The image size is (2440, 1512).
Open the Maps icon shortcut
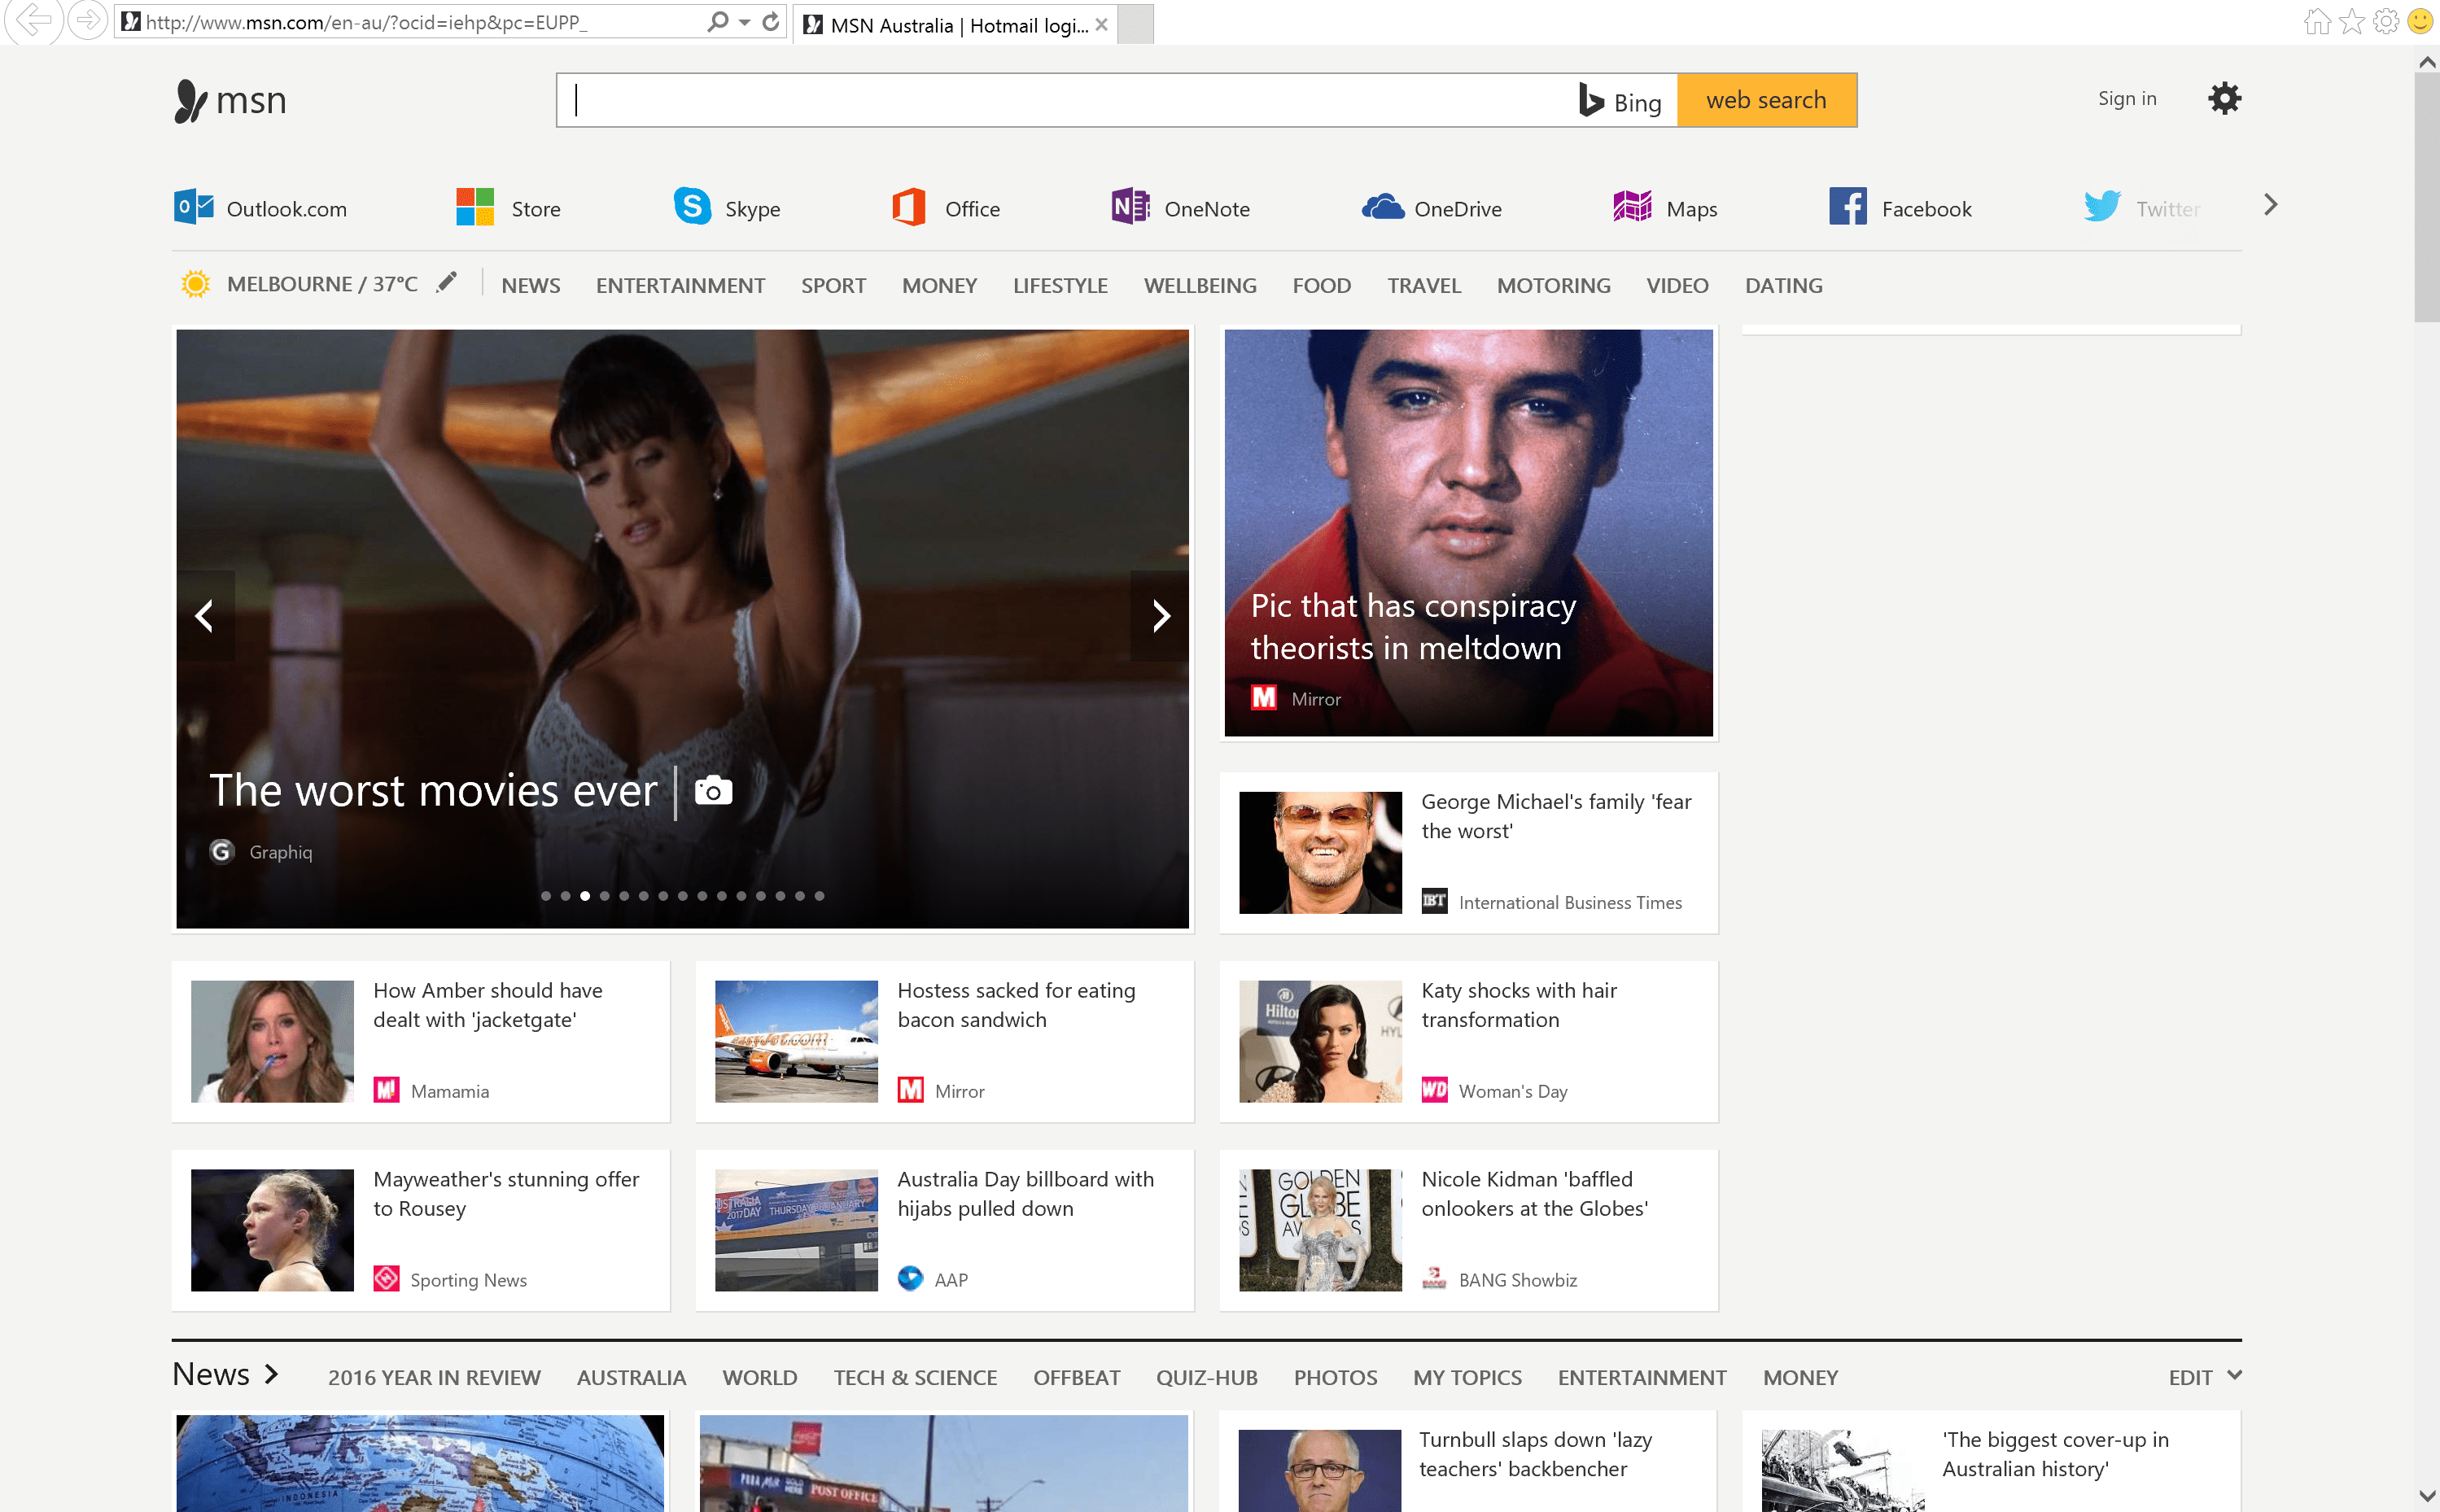click(1632, 207)
